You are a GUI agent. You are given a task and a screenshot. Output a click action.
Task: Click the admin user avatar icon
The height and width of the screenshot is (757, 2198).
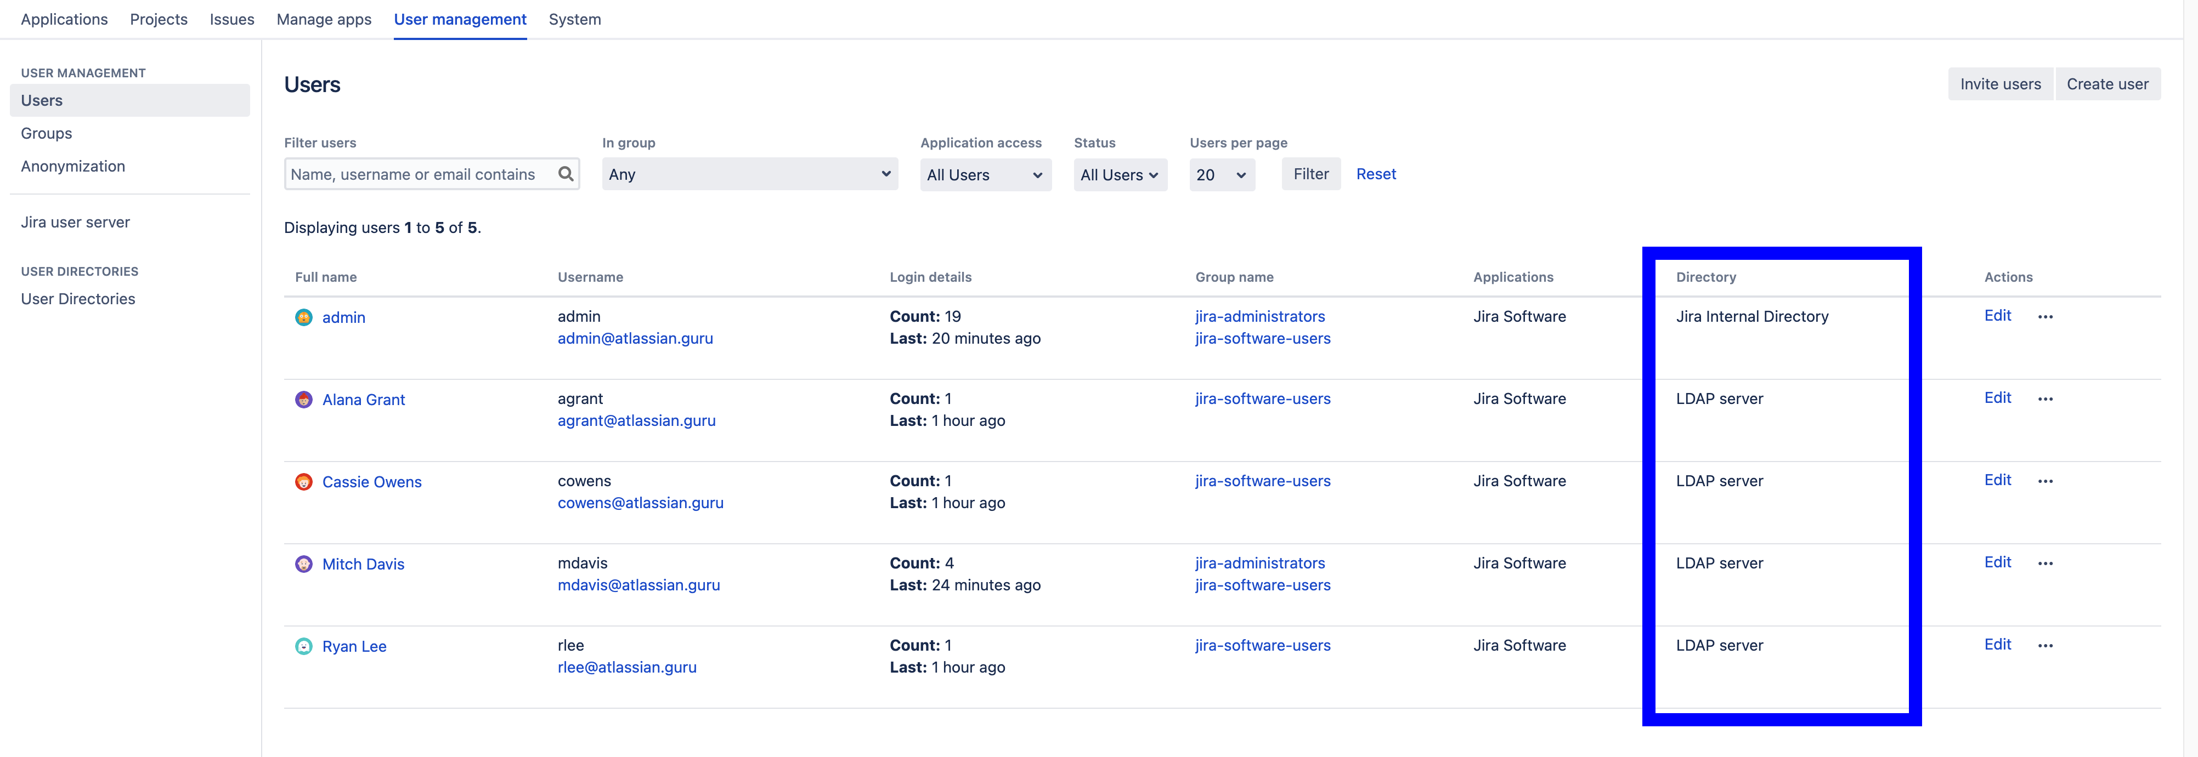304,317
